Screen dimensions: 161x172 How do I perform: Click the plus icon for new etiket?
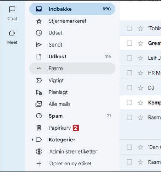click(x=39, y=163)
